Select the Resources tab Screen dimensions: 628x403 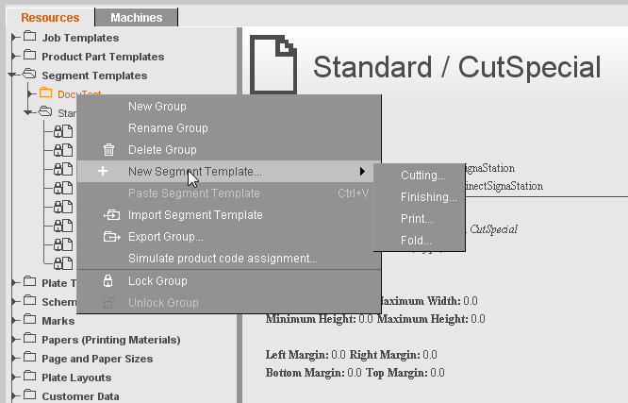point(49,17)
